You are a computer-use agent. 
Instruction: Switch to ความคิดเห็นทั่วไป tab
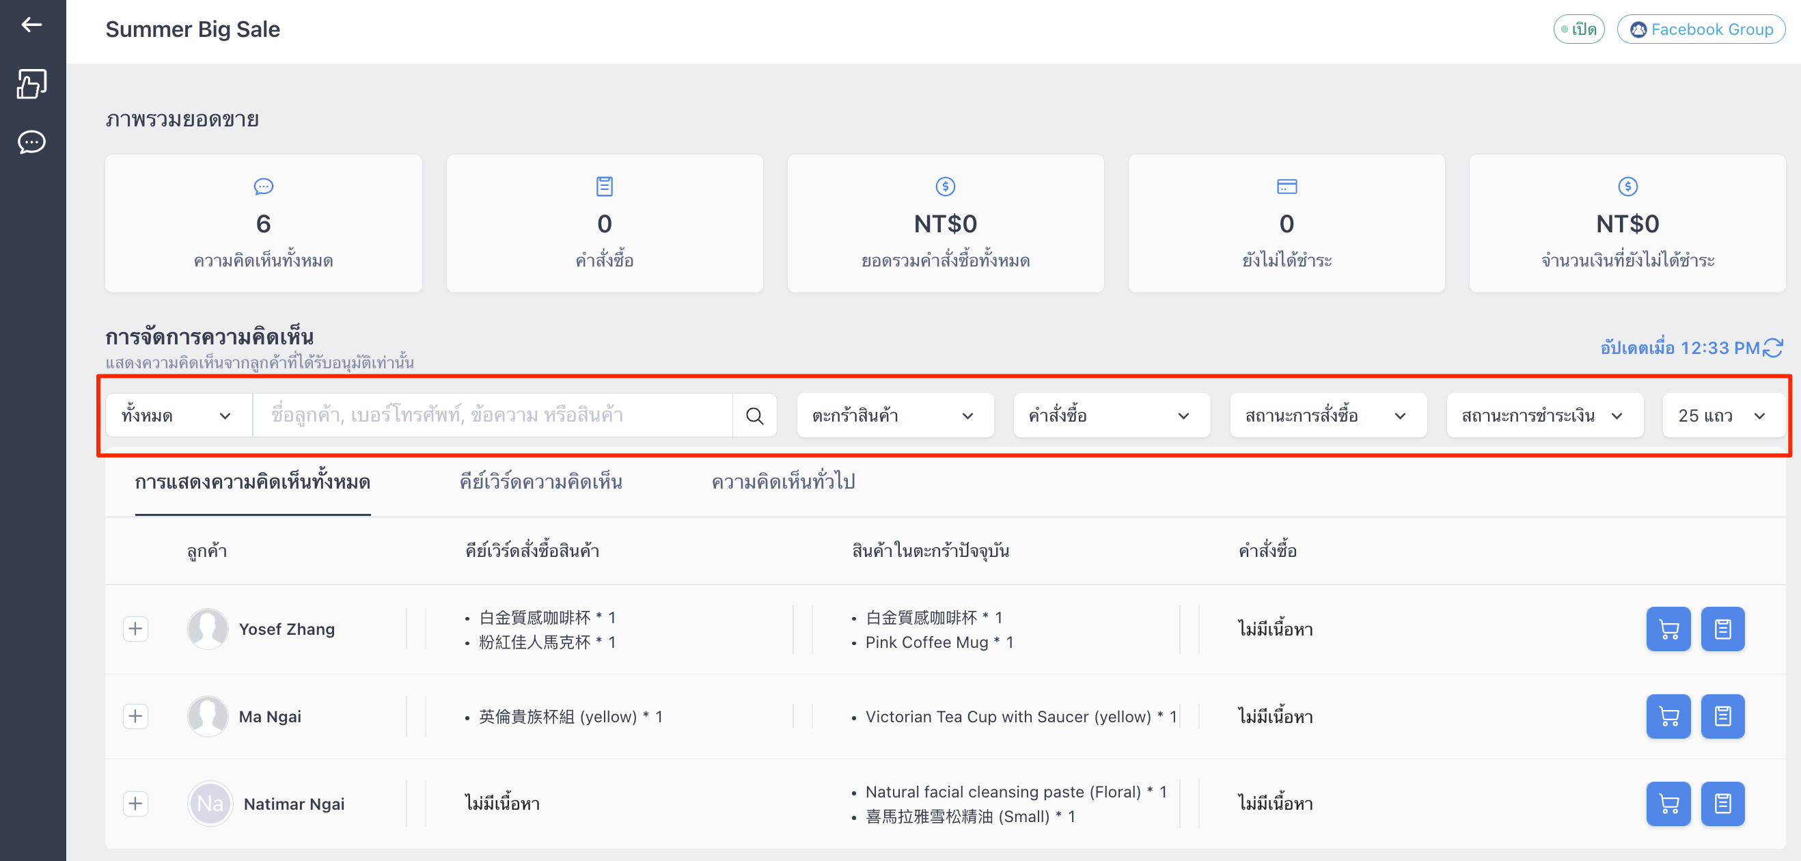point(783,482)
